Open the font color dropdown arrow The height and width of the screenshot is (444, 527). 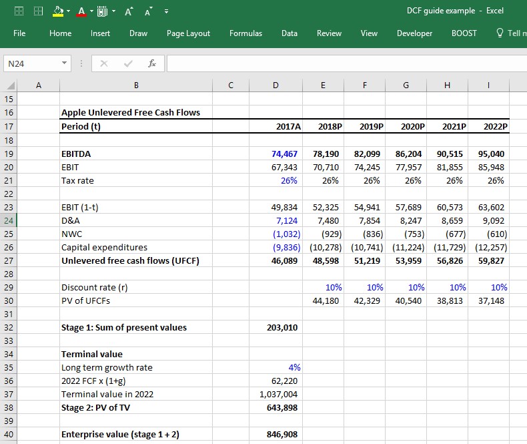tap(91, 11)
